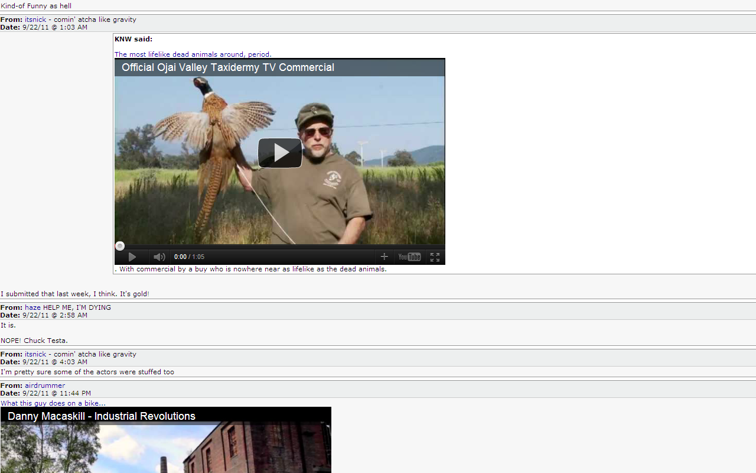Open itsnick's profile in the 1:03 AM post

tap(35, 20)
